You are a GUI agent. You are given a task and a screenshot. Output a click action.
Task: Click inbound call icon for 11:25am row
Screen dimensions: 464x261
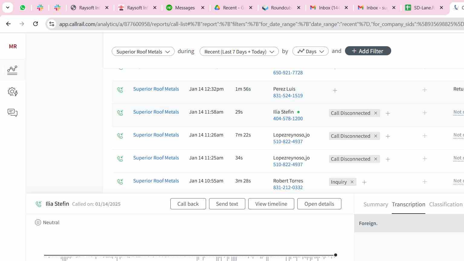pos(120,159)
